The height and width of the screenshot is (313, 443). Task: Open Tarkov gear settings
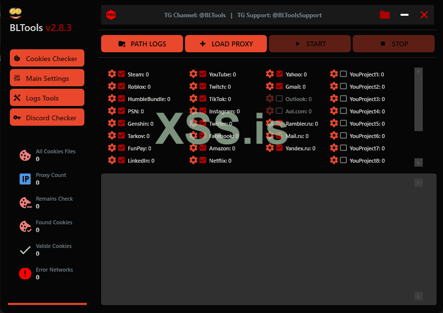[x=112, y=136]
